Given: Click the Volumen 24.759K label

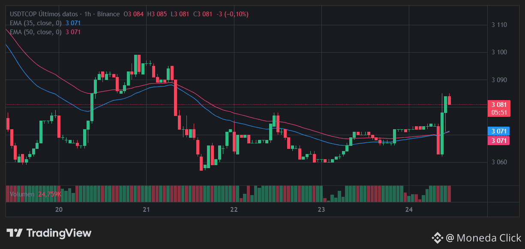Looking at the screenshot, I should click(x=36, y=194).
